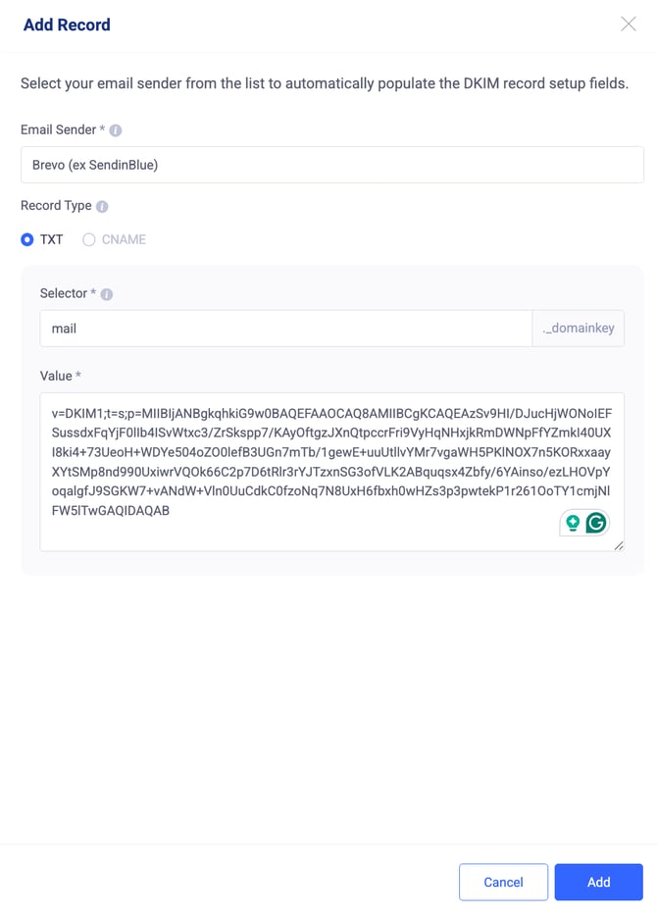Cancel adding the record
657x918 pixels.
point(504,882)
